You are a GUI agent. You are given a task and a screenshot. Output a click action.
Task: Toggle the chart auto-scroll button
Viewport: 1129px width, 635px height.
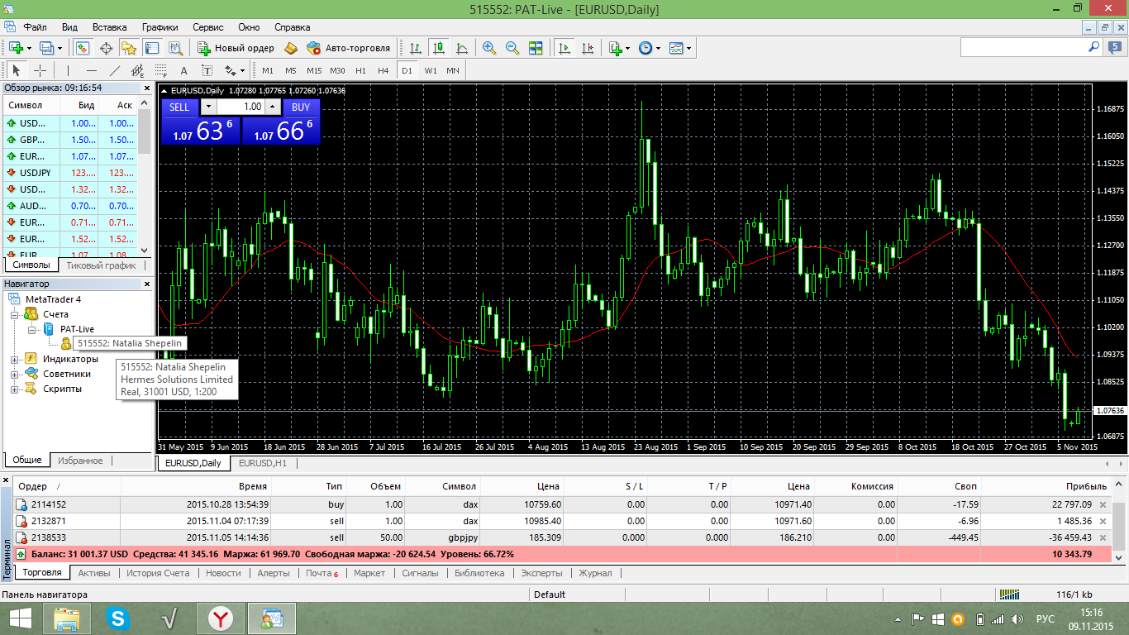pyautogui.click(x=564, y=48)
